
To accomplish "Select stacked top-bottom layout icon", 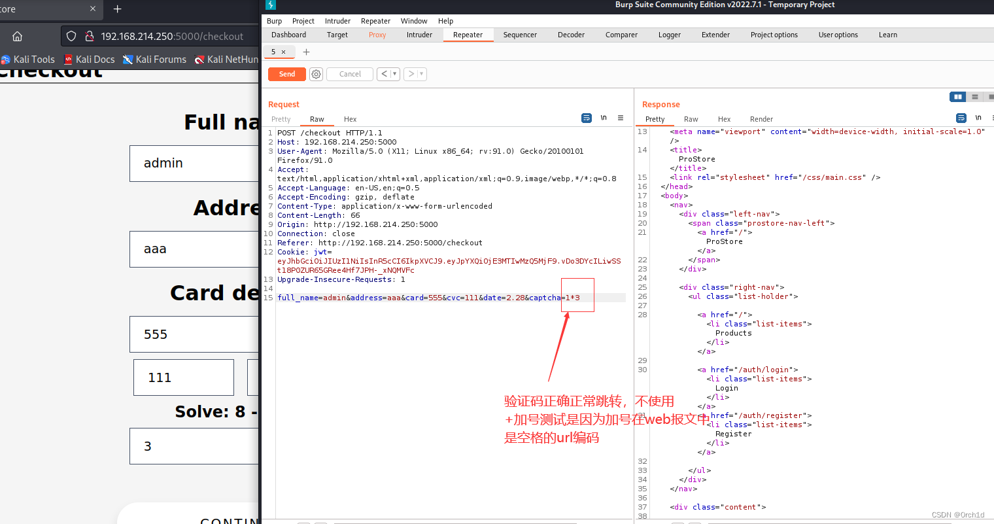I will coord(975,97).
